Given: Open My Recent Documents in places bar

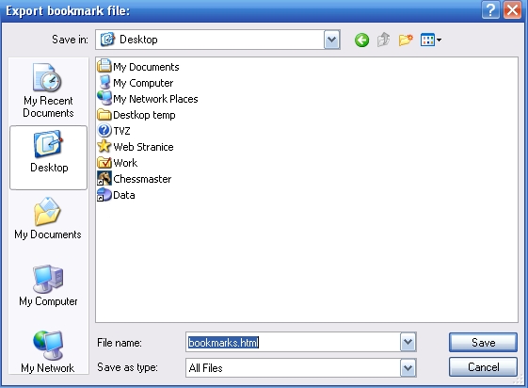Looking at the screenshot, I should (48, 90).
